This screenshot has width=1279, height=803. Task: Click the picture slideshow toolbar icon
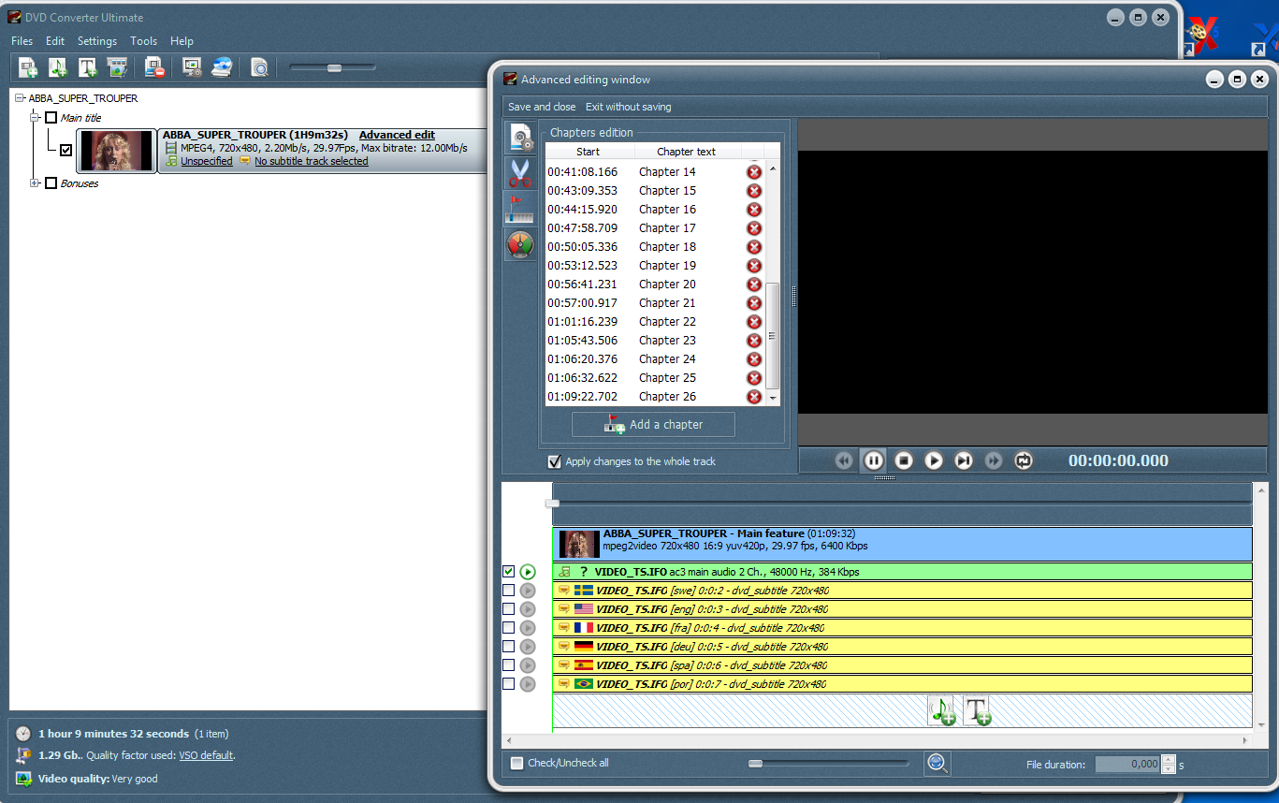point(117,67)
